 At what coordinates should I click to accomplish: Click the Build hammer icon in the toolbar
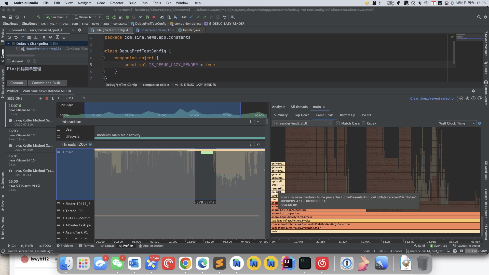click(38, 17)
